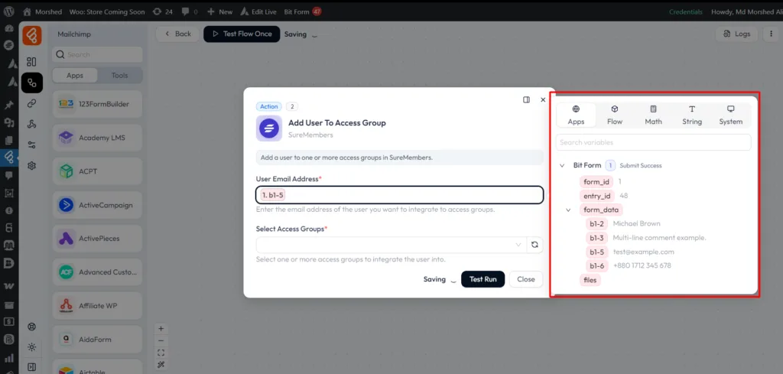Collapse the form_data tree node

coord(568,210)
